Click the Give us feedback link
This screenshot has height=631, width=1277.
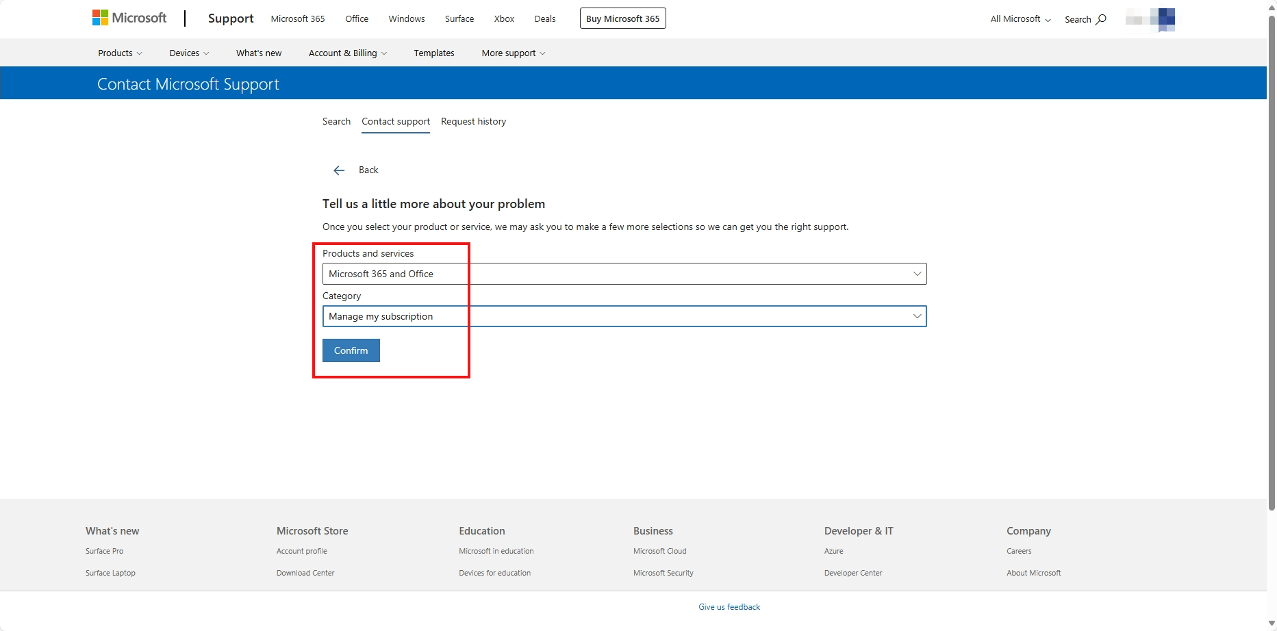[x=729, y=607]
